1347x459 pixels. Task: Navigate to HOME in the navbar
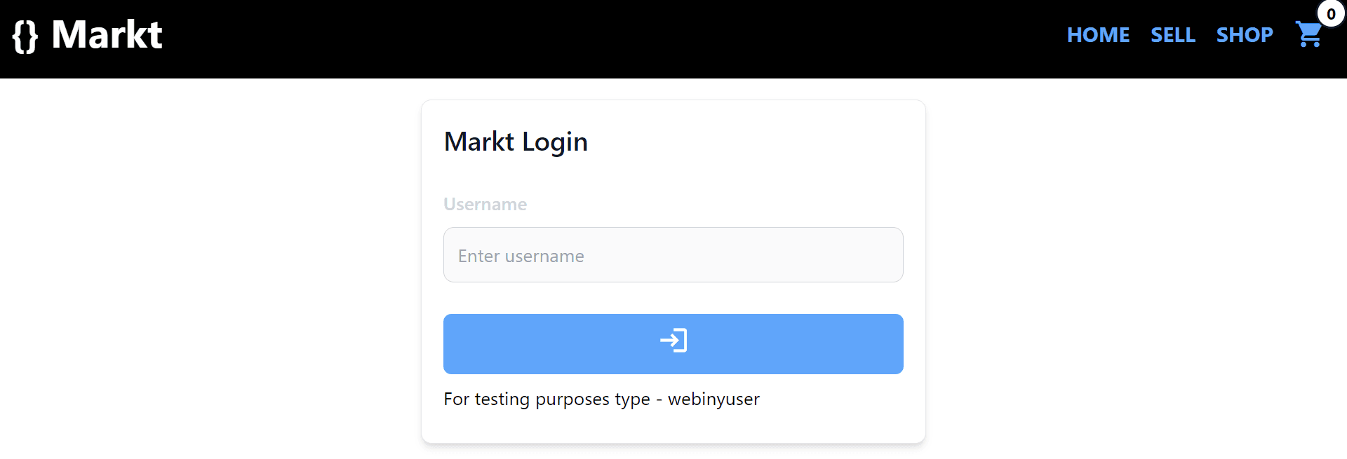[x=1098, y=34]
